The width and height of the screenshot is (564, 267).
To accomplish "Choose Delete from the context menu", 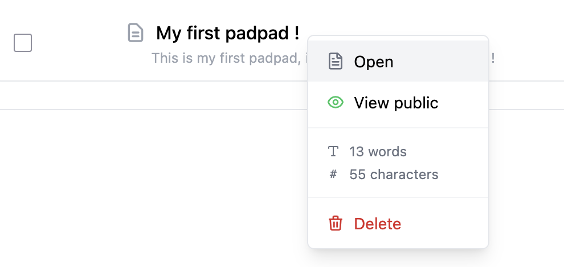I will point(378,224).
